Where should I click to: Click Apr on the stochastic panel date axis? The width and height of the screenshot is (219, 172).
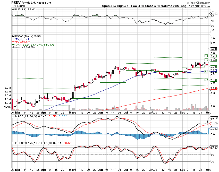point(44,170)
